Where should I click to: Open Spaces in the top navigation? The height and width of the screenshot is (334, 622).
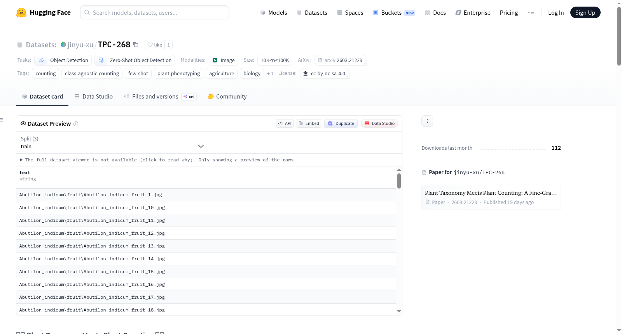click(350, 12)
